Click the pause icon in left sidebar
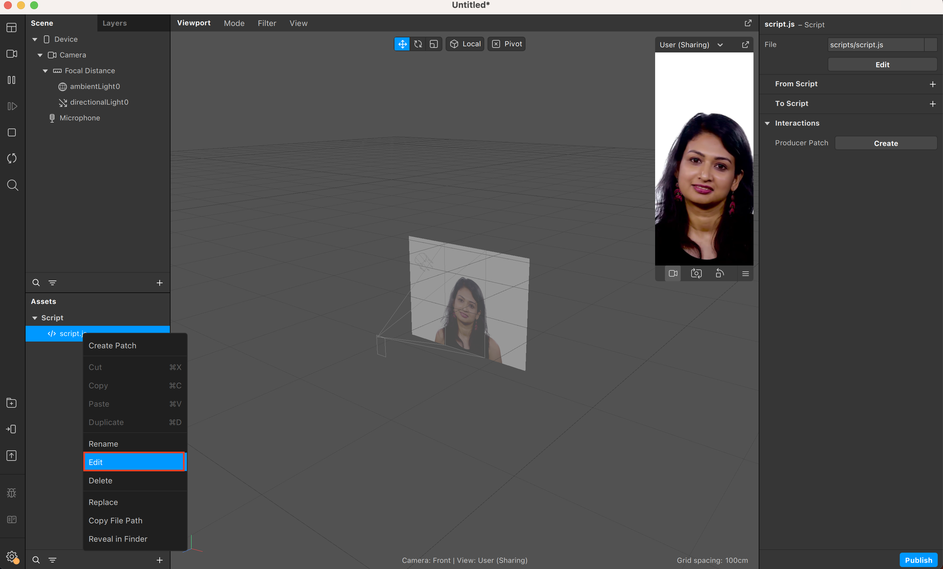Viewport: 943px width, 569px height. tap(11, 80)
